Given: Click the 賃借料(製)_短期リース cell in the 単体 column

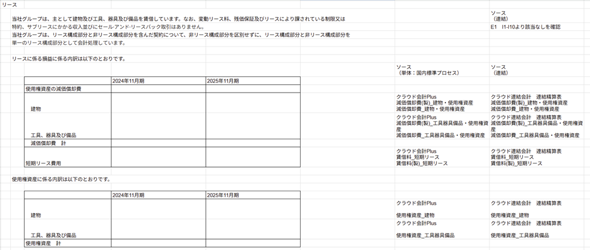Looking at the screenshot, I should click(422, 163).
